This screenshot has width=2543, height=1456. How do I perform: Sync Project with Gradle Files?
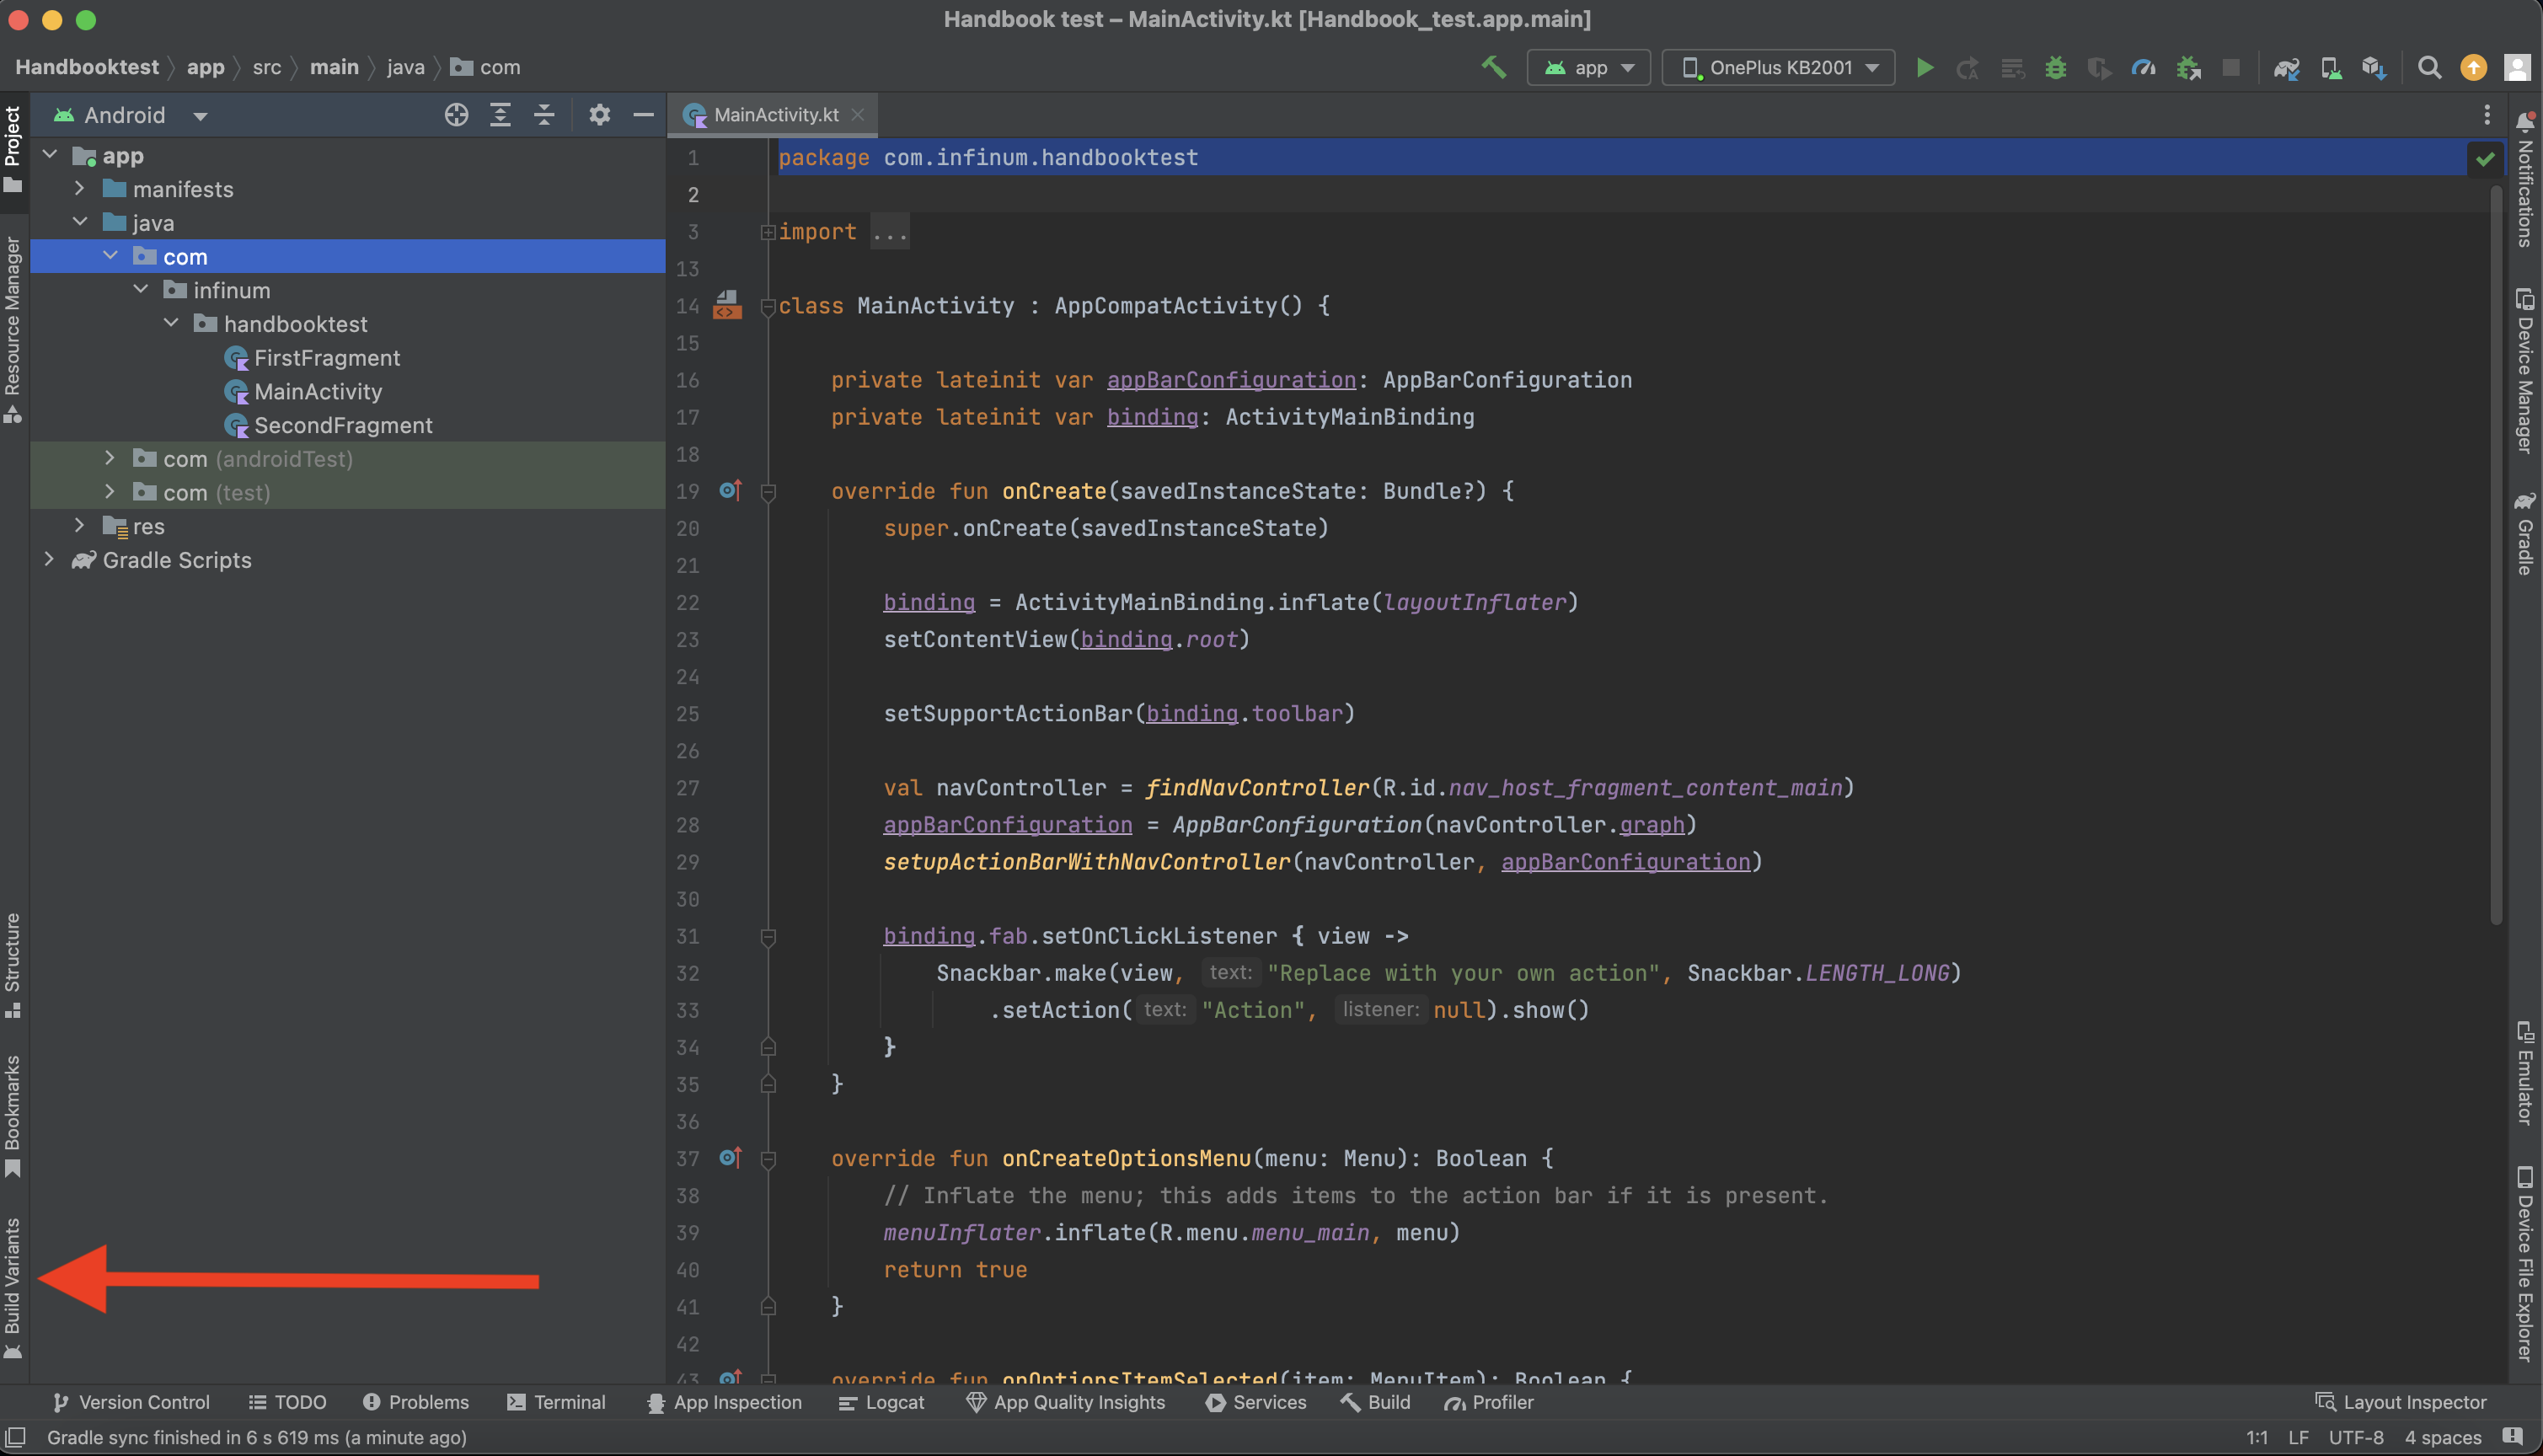tap(2287, 67)
